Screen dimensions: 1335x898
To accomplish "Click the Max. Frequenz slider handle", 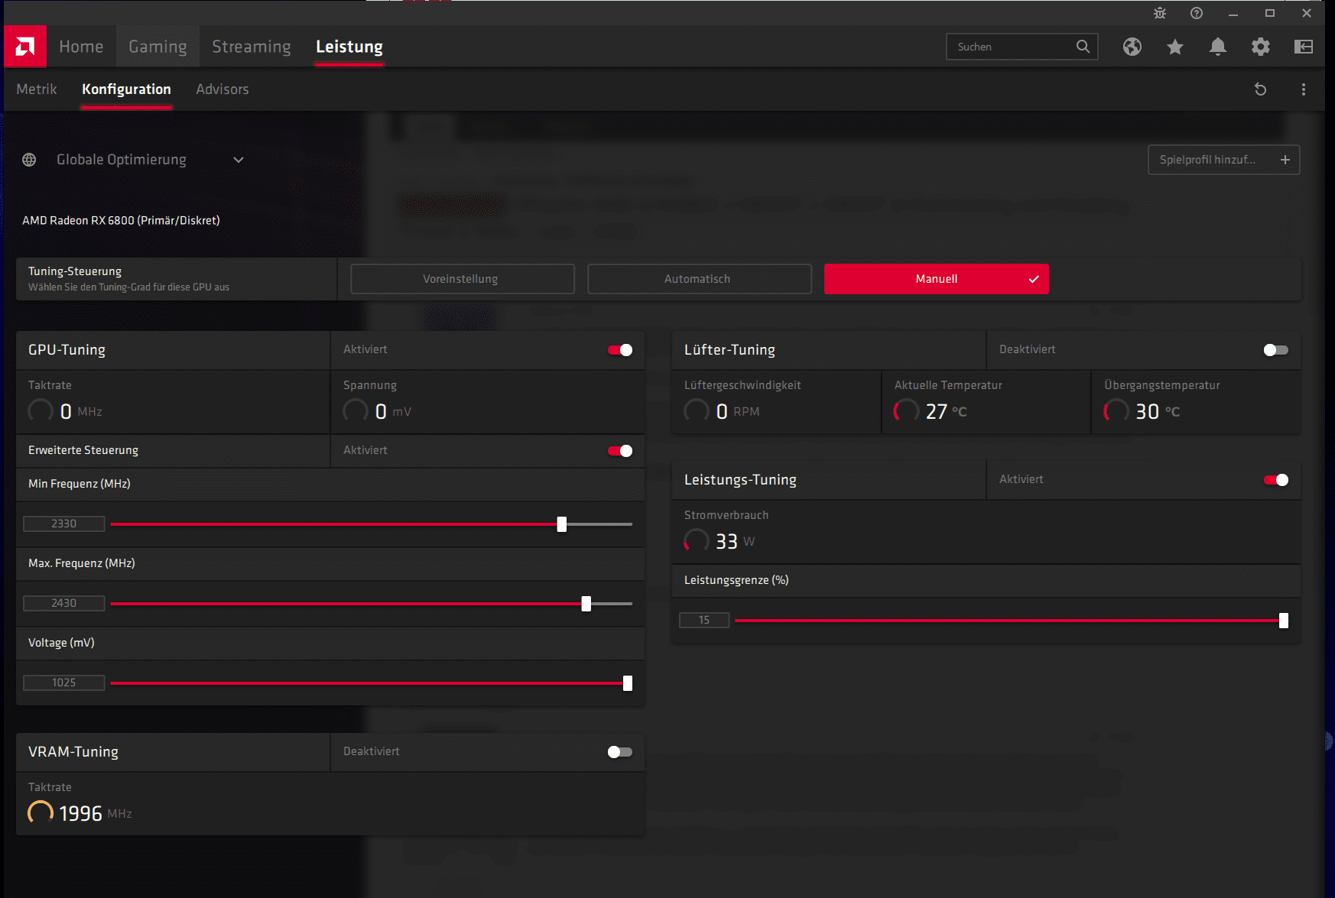I will pos(586,604).
